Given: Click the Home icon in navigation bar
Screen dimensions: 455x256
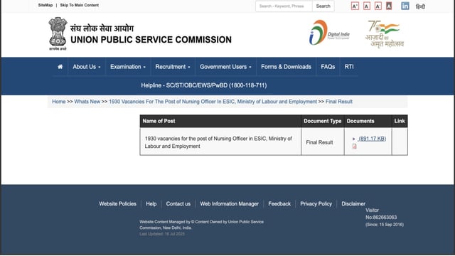Looking at the screenshot, I should [x=60, y=67].
